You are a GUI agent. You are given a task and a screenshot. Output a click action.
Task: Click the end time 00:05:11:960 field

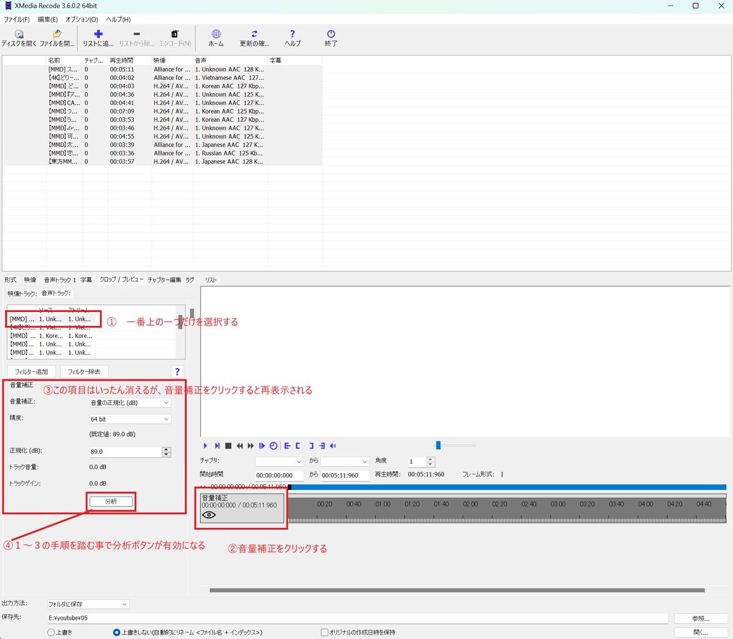(345, 476)
